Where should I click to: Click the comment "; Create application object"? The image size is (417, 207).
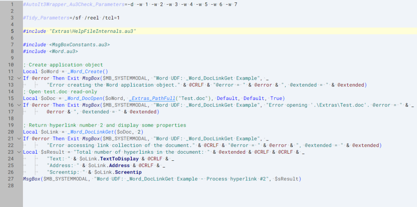point(63,65)
